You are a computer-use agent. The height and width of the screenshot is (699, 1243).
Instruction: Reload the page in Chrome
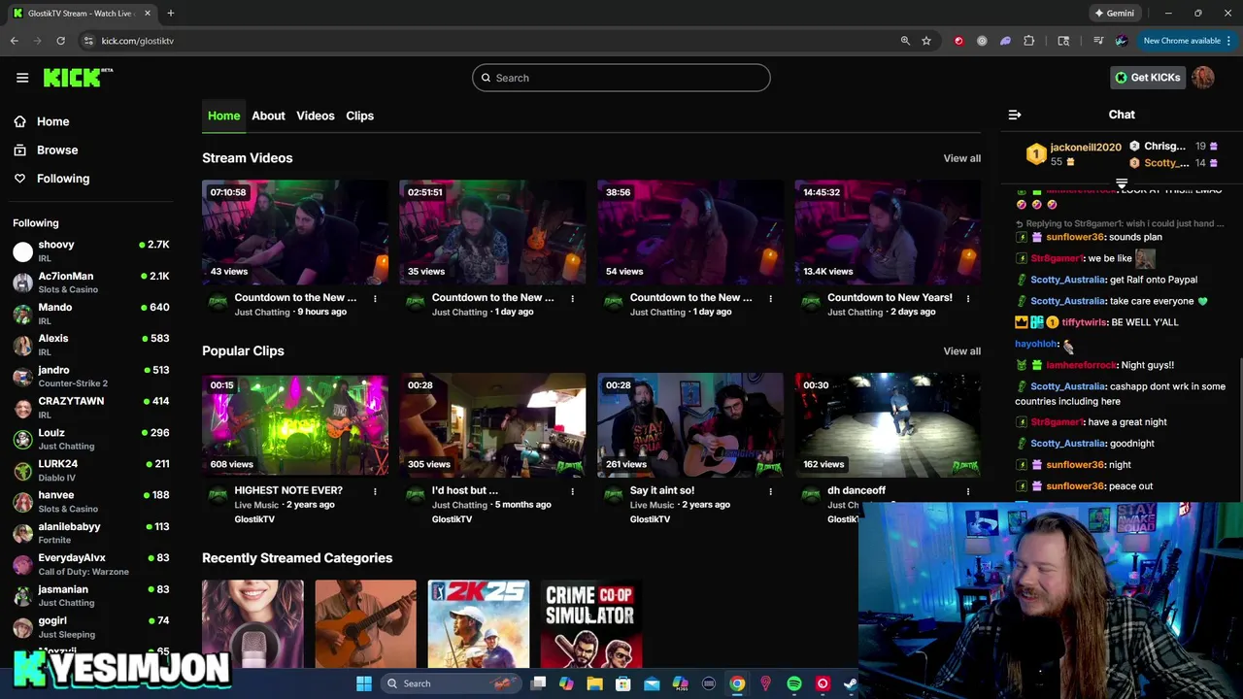pos(60,41)
